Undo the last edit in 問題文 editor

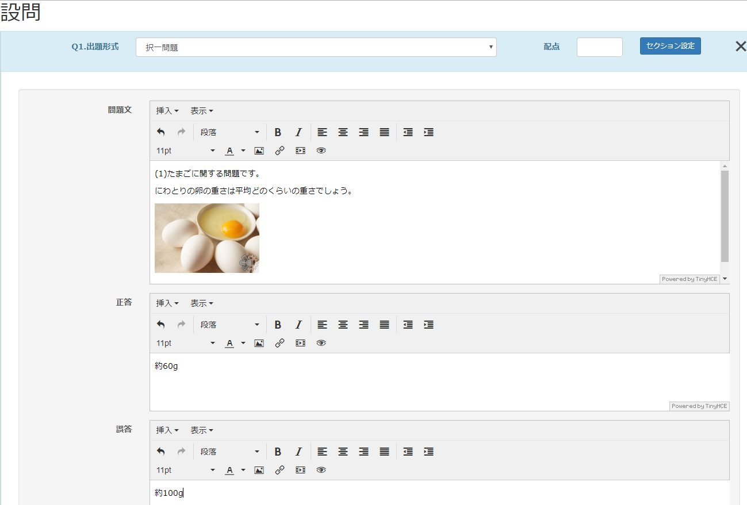tap(161, 132)
